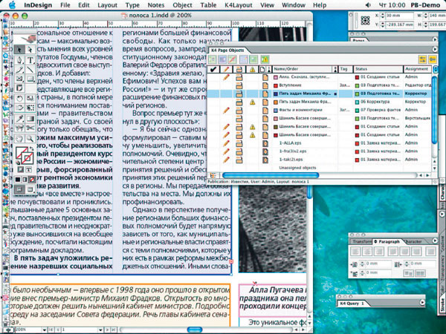Open Pages palette flyout menu arrow

point(435,39)
